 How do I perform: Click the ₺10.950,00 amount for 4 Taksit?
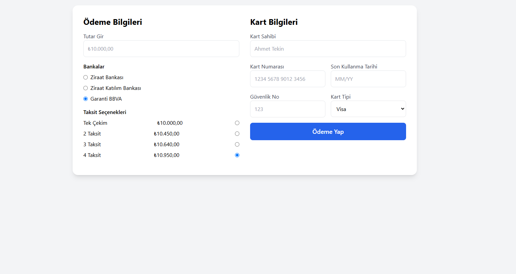[x=166, y=155]
